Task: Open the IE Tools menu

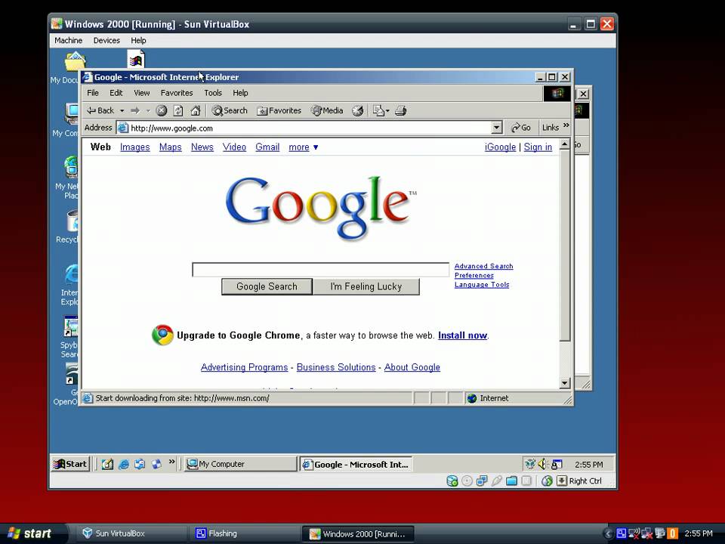Action: (213, 93)
